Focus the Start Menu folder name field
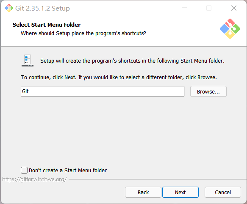Screen dimensions: 247x204 (103, 91)
